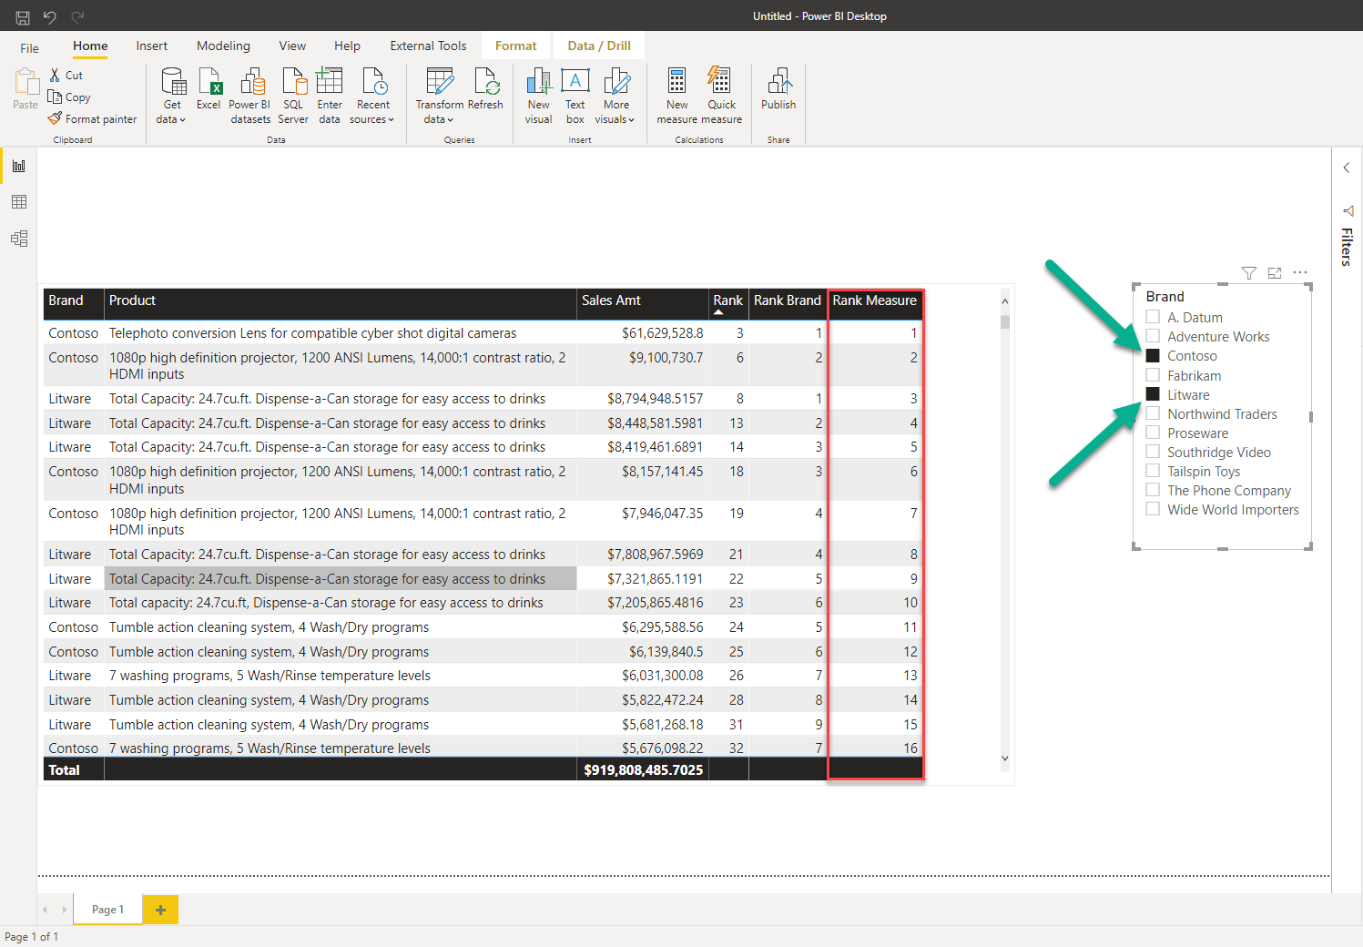Click the Filters pane megaphone icon

[1348, 210]
